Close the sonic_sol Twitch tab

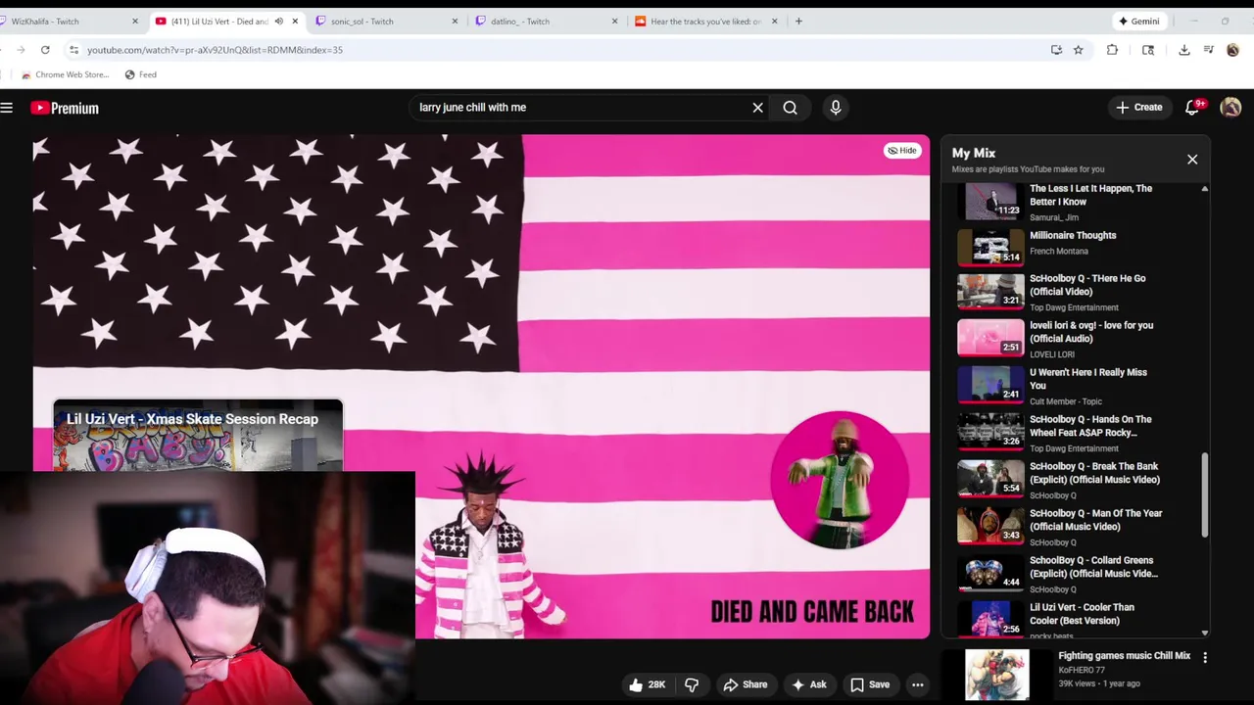tap(455, 21)
